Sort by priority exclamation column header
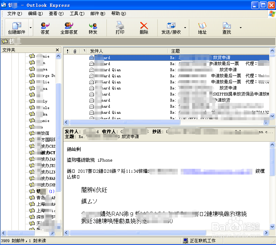This screenshot has height=245, width=276. pyautogui.click(x=67, y=51)
